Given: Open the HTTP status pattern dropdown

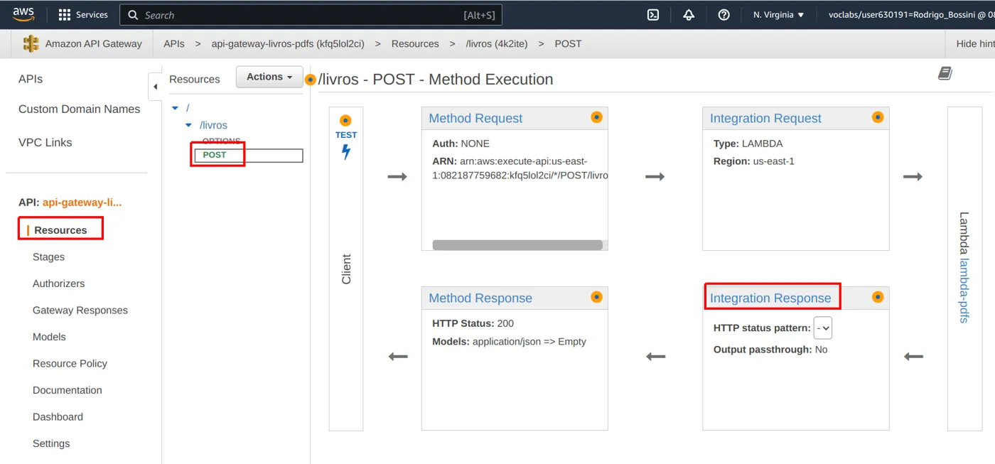Looking at the screenshot, I should click(x=823, y=328).
